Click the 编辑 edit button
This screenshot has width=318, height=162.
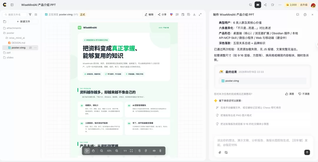point(149,14)
